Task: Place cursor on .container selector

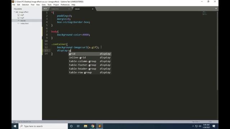Action: [x=59, y=44]
